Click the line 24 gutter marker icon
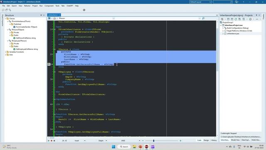The image size is (266, 150). pyautogui.click(x=49, y=64)
